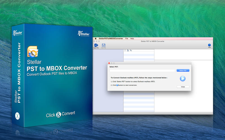Open the StellarPSTtoMBOXConverter app menu

111,38
